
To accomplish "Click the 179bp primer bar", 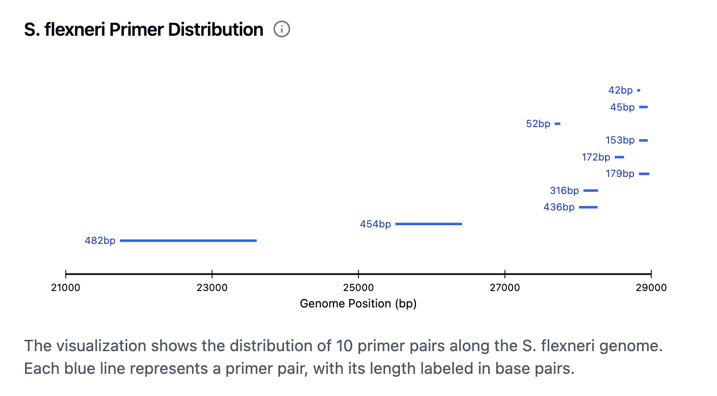I will click(644, 174).
